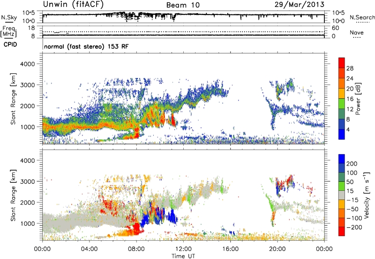Select the "-100" velocity scale value

pos(354,218)
